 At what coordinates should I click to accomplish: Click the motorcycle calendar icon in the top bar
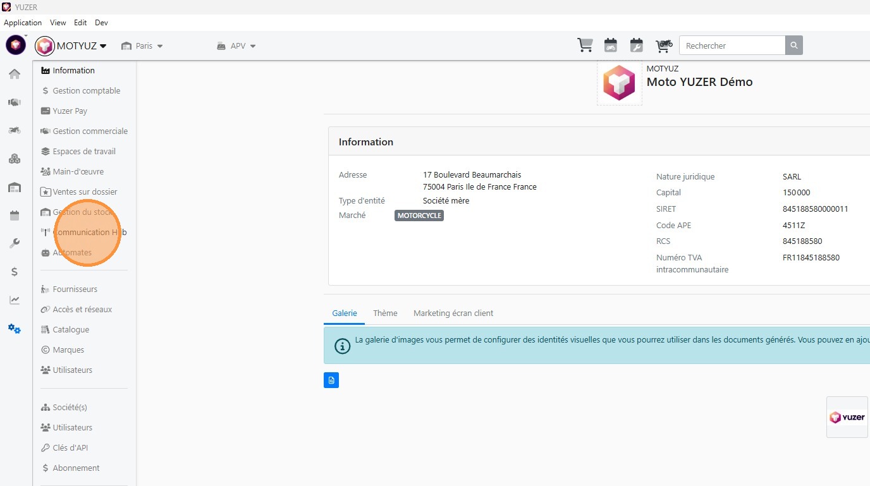click(x=610, y=46)
